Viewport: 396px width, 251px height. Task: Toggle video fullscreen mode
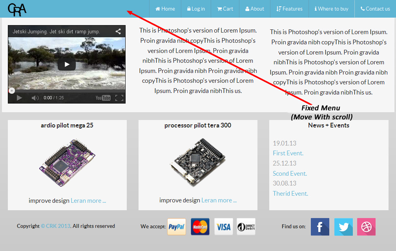(119, 98)
